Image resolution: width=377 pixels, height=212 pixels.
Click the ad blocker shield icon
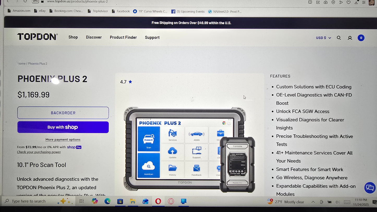(x=333, y=2)
